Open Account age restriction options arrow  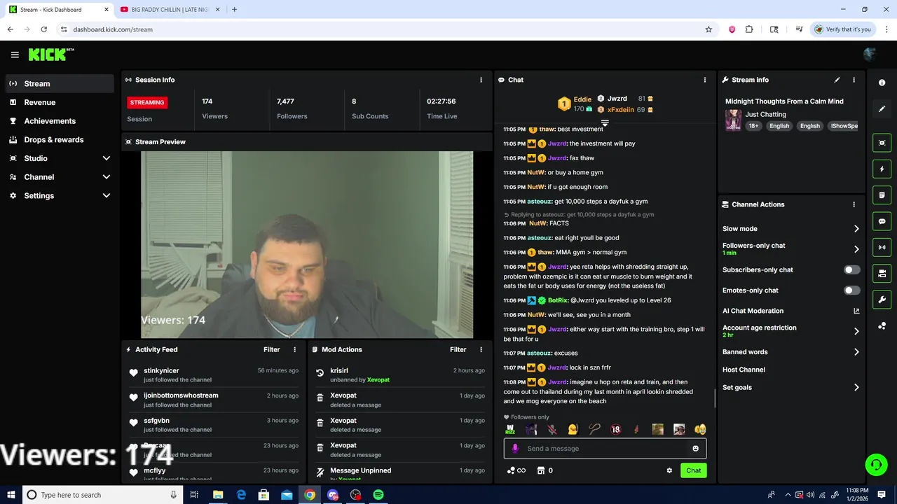pos(856,331)
